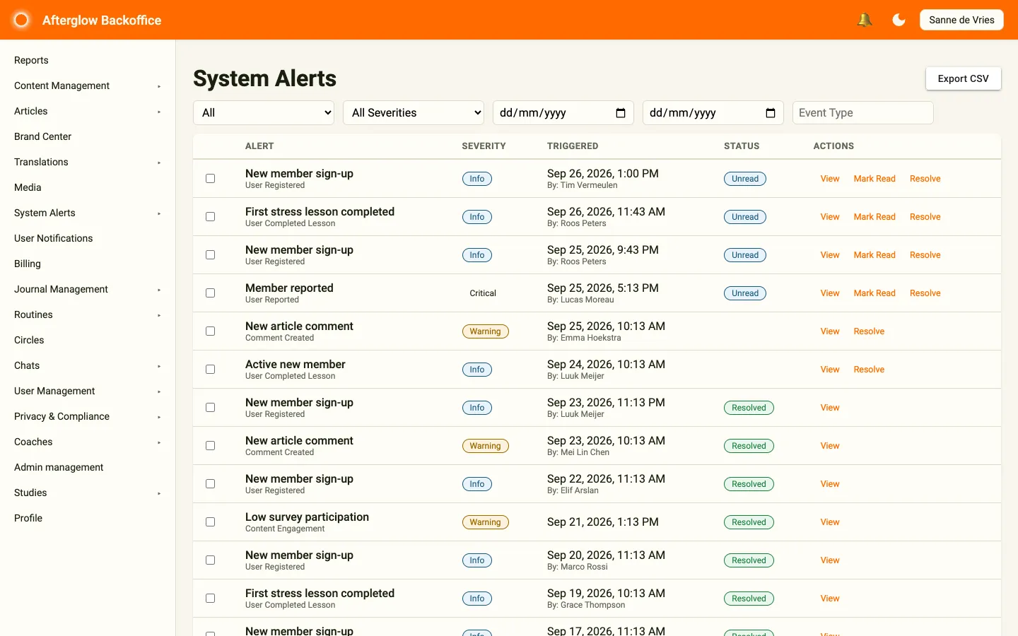
Task: Expand the Content Management submenu arrow
Action: 159,86
